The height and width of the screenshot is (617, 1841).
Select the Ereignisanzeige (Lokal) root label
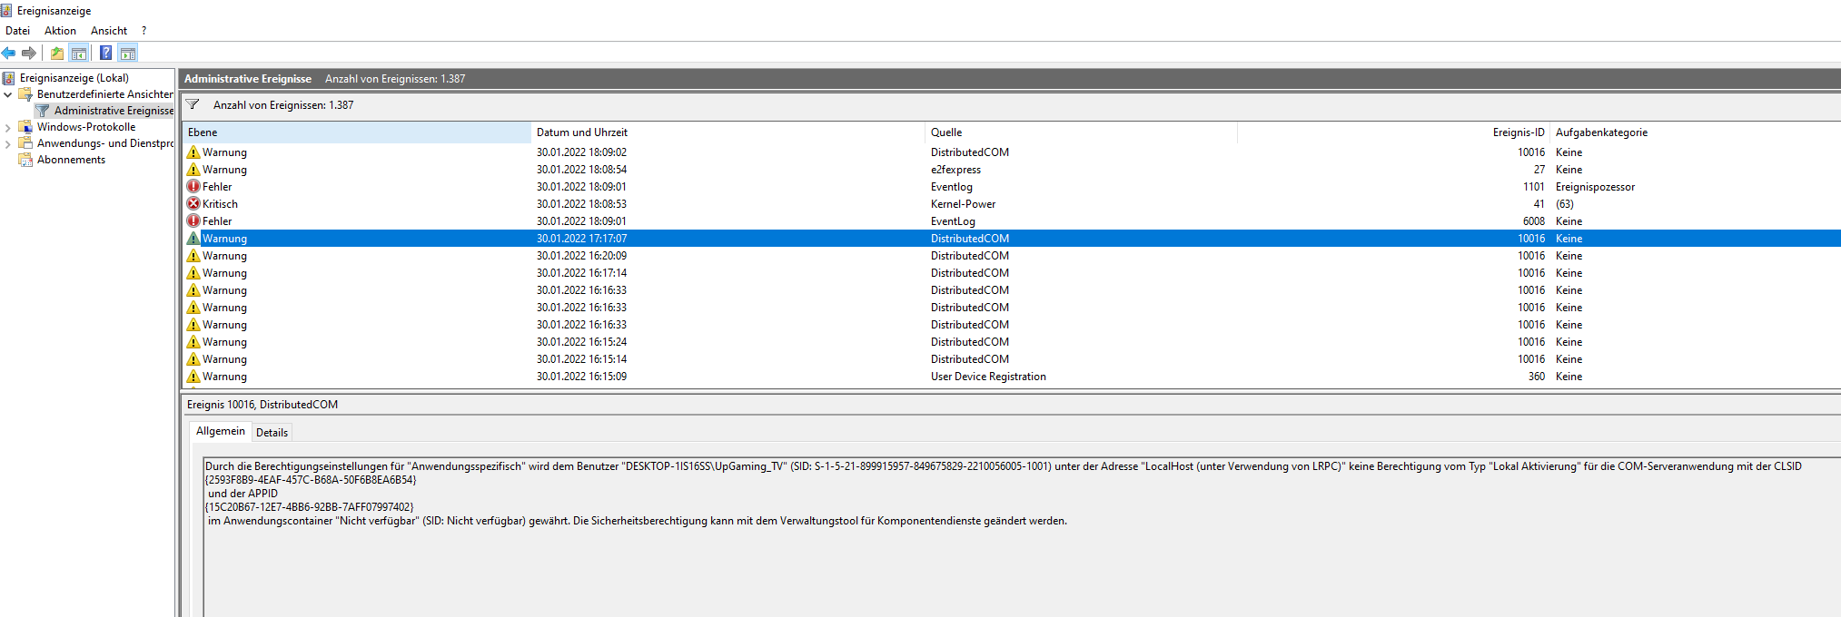tap(74, 78)
